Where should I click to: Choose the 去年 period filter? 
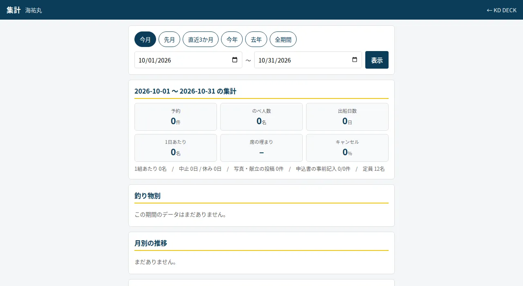coord(256,39)
